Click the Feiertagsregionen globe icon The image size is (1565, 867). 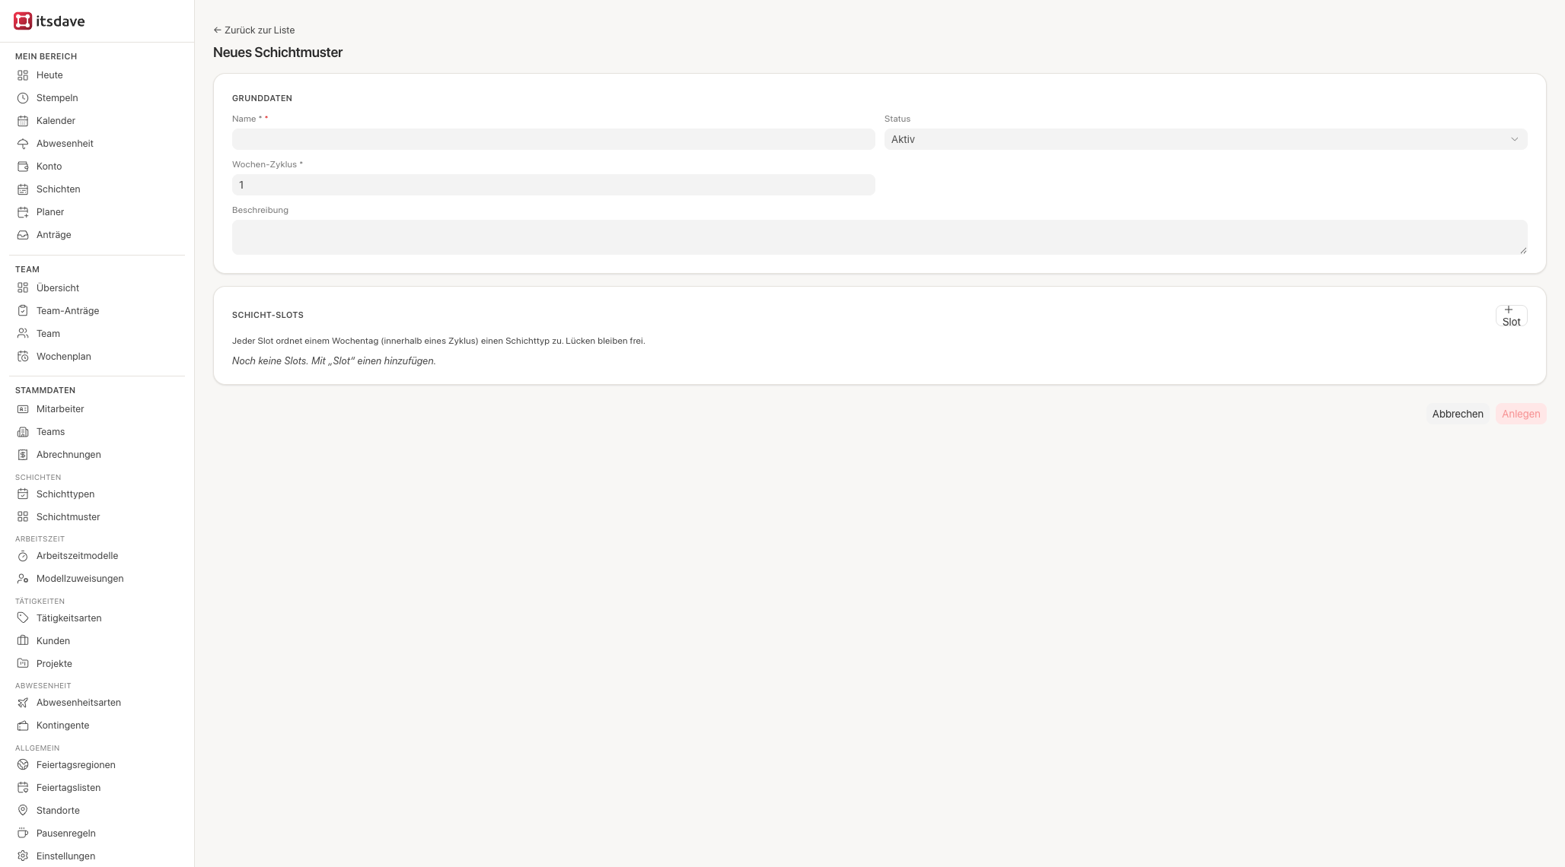[x=23, y=765]
